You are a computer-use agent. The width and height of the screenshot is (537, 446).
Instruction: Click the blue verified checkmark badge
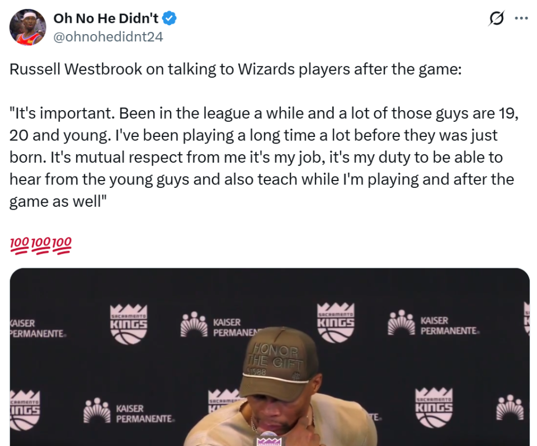170,19
